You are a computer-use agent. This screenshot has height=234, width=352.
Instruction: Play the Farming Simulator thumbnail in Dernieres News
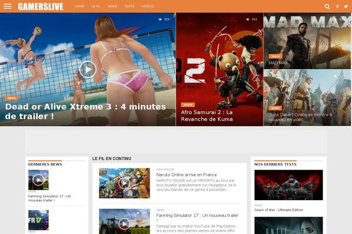point(38,180)
